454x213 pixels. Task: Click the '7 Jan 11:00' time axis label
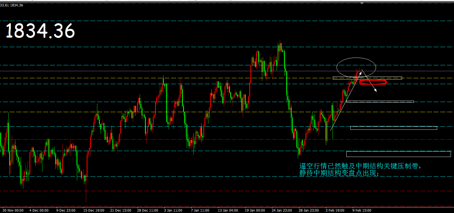200,210
